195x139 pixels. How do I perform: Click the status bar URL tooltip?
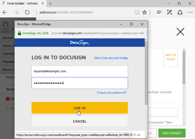tap(74, 135)
